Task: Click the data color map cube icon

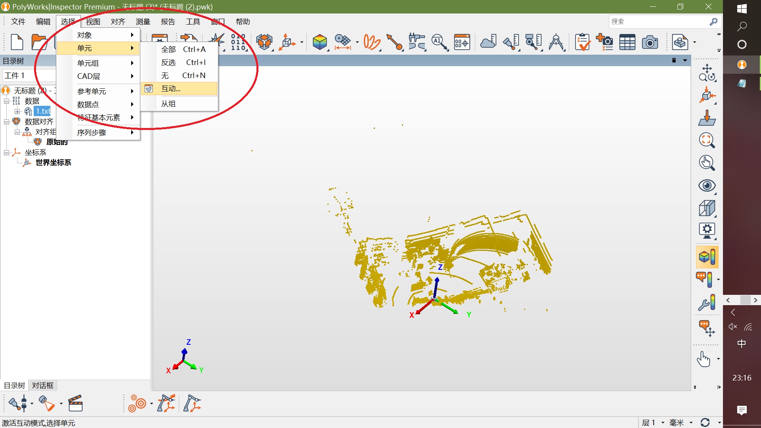Action: click(x=319, y=42)
